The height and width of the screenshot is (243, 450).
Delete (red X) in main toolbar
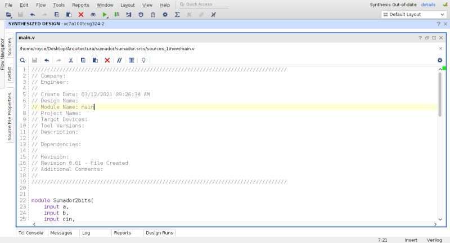81,15
